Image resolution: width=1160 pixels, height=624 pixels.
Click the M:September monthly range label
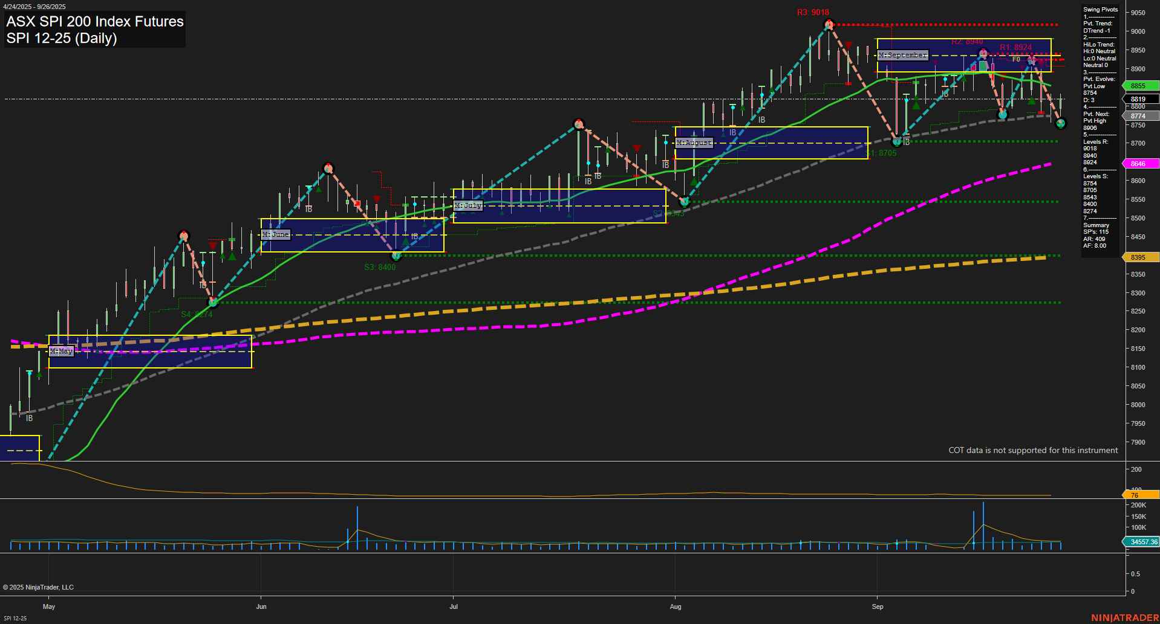coord(903,54)
